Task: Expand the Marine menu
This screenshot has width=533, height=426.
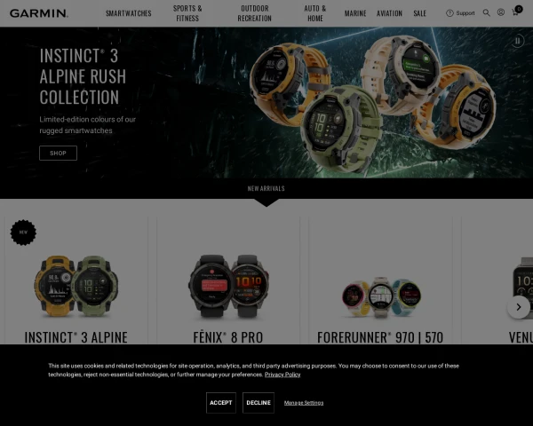Action: 355,13
